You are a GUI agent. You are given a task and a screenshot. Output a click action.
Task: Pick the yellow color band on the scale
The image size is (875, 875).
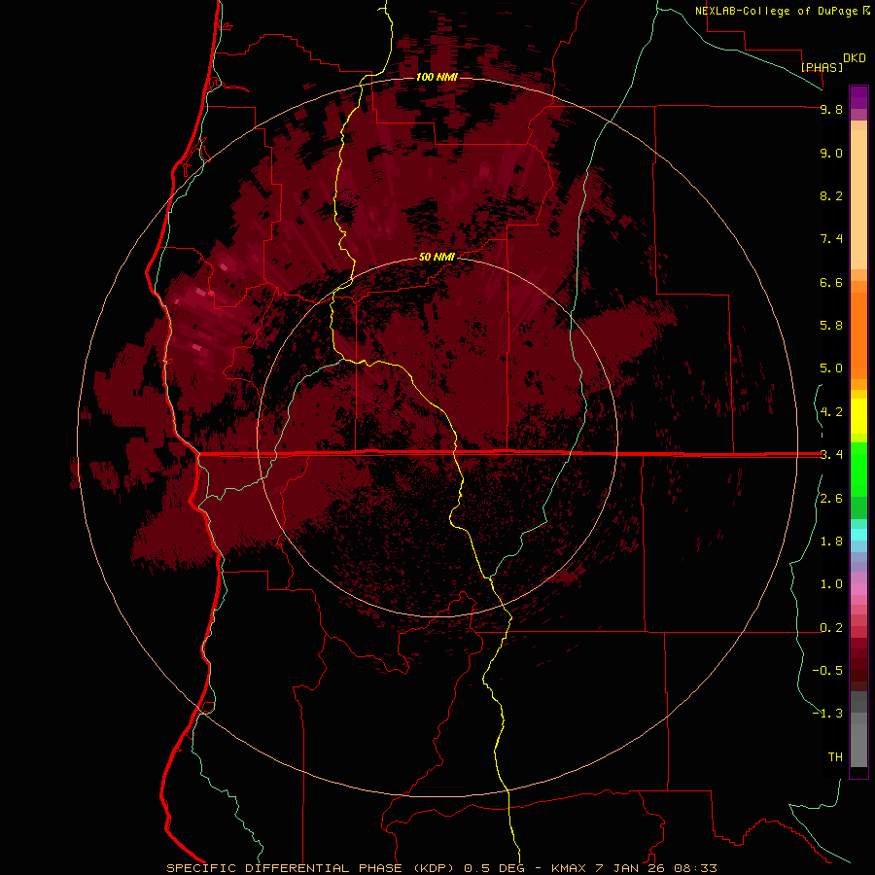point(858,416)
